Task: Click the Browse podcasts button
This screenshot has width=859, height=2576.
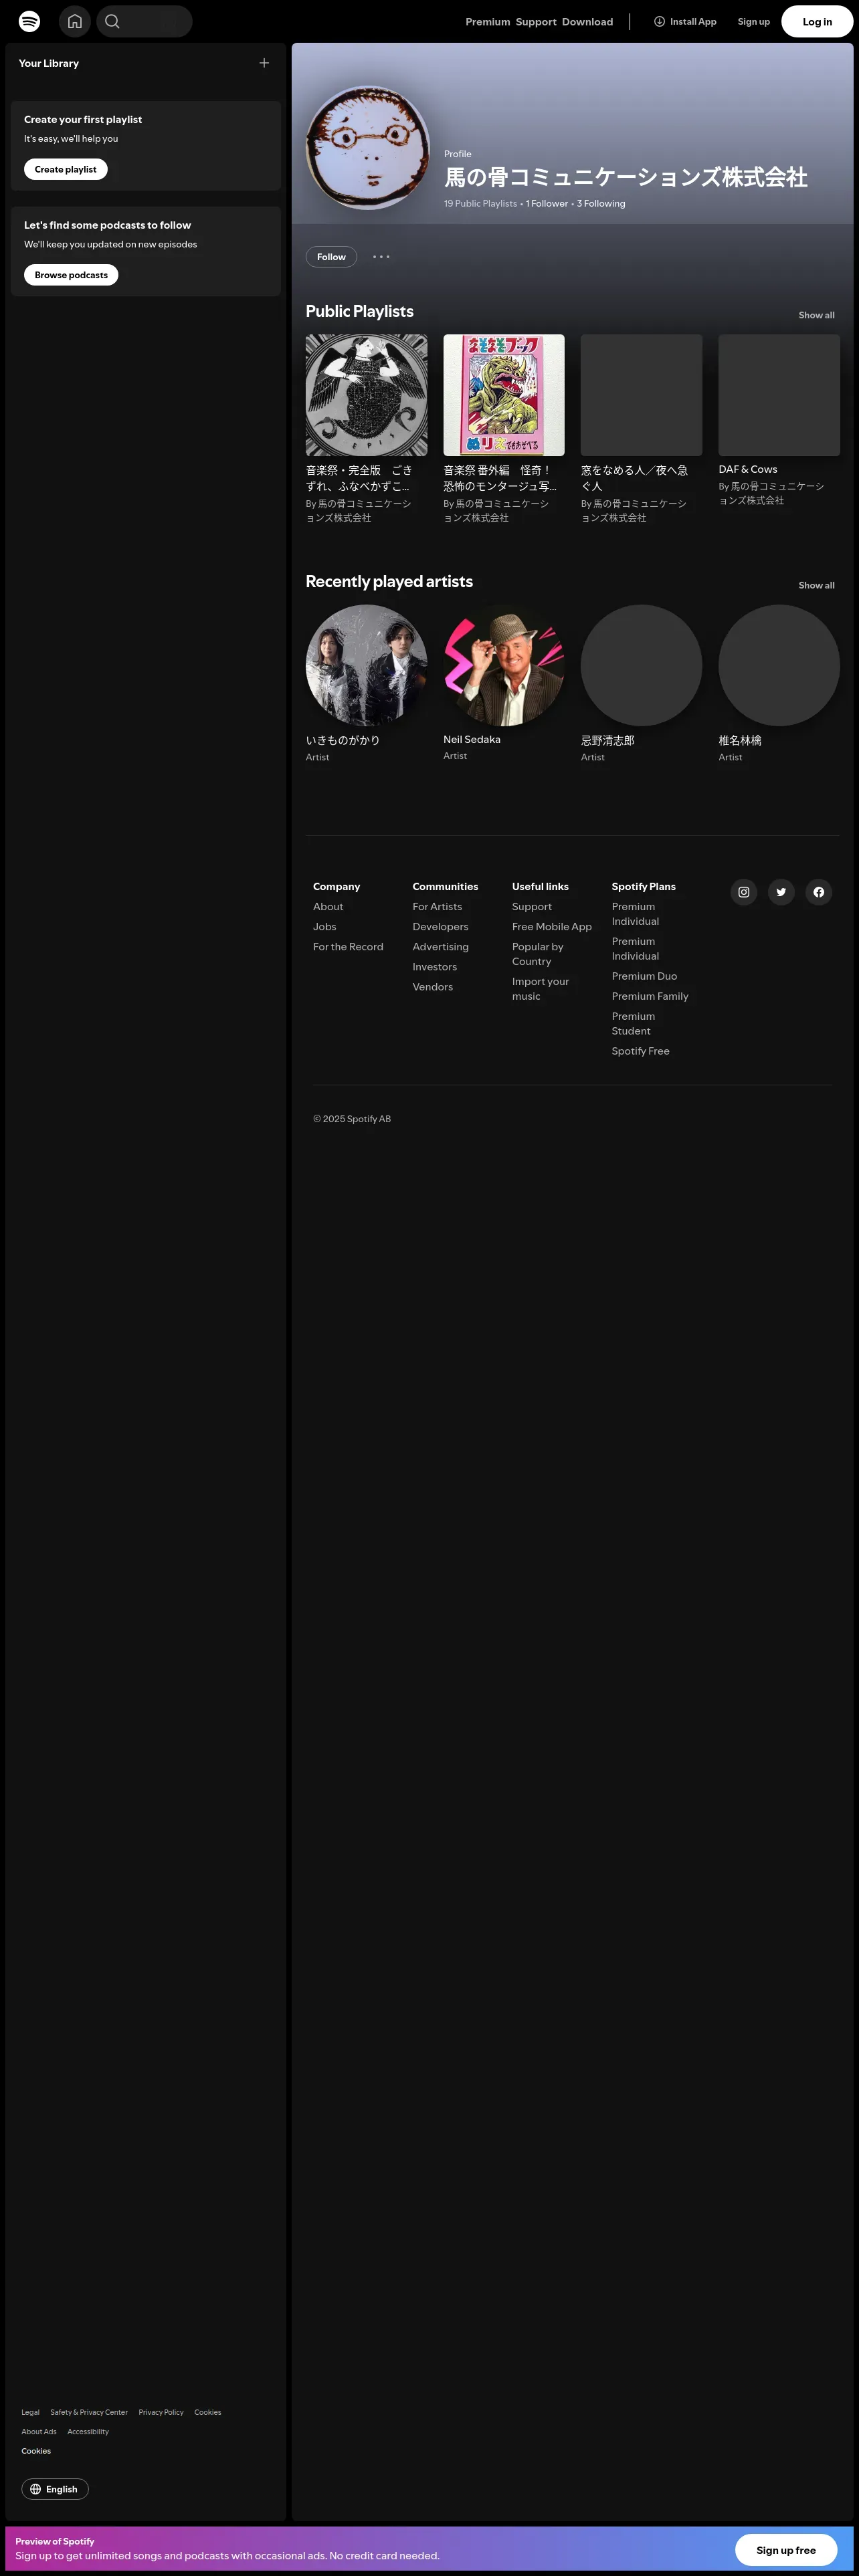Action: tap(71, 275)
